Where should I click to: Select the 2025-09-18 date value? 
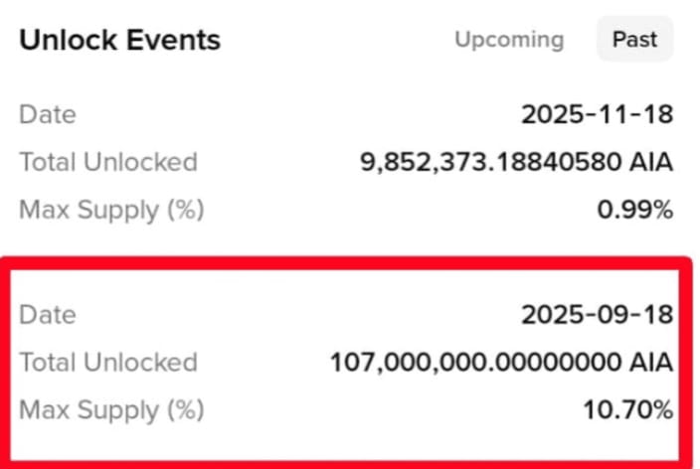tap(598, 315)
